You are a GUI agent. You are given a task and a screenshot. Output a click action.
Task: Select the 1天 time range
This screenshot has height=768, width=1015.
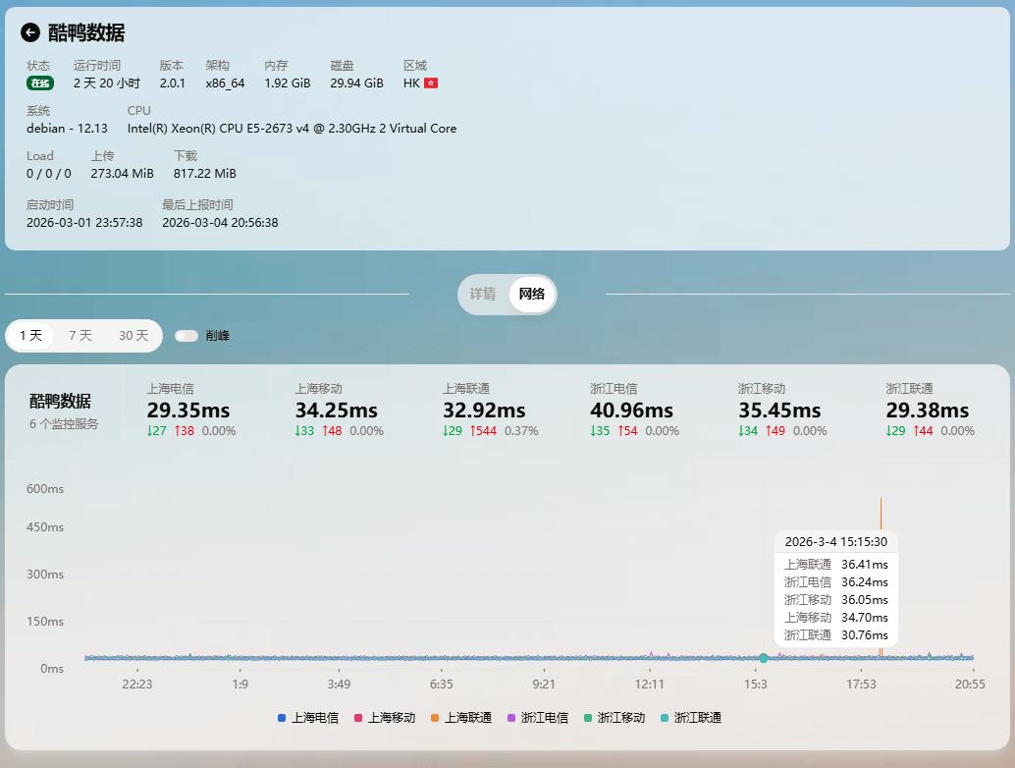coord(30,335)
